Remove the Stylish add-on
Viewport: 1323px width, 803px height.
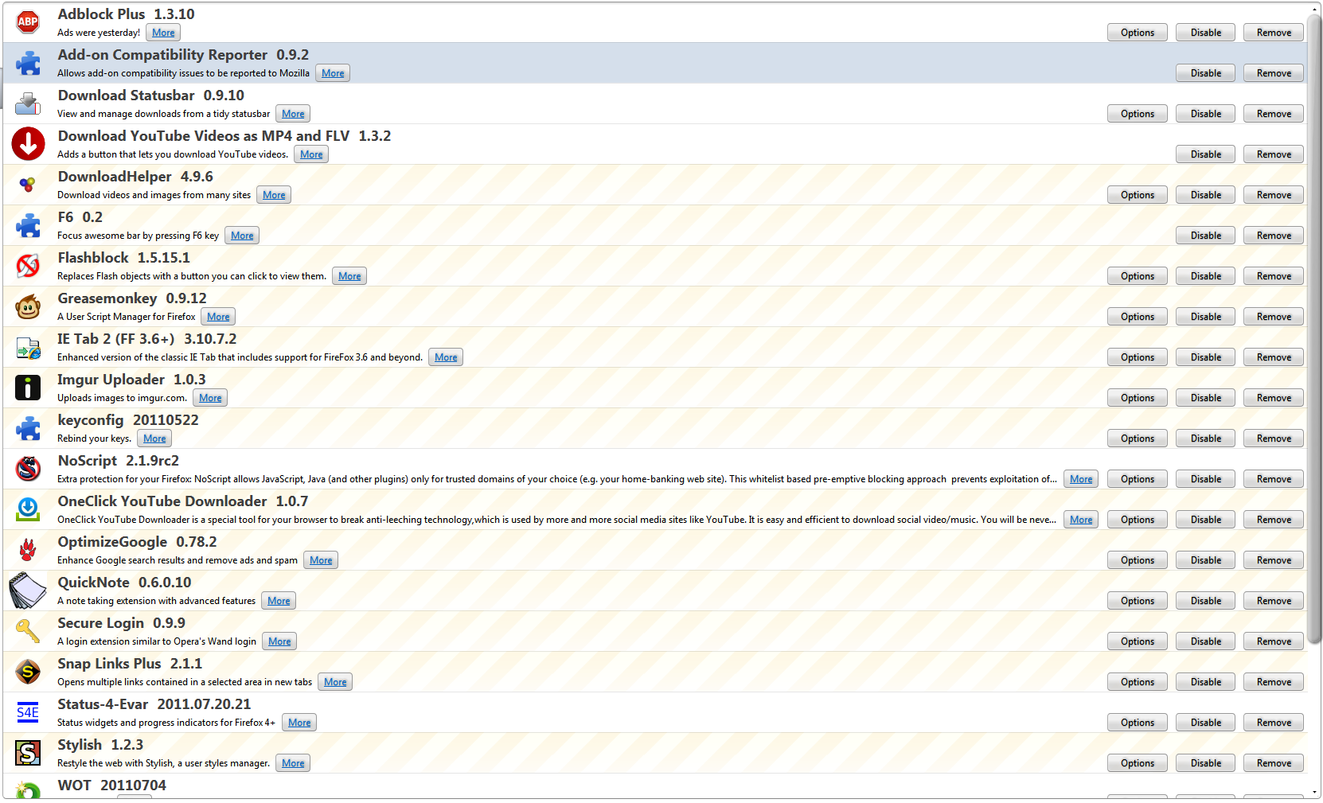(1274, 763)
